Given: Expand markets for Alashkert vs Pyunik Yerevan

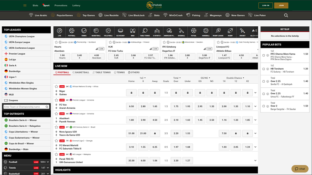Looking at the screenshot, I should click(255, 120).
